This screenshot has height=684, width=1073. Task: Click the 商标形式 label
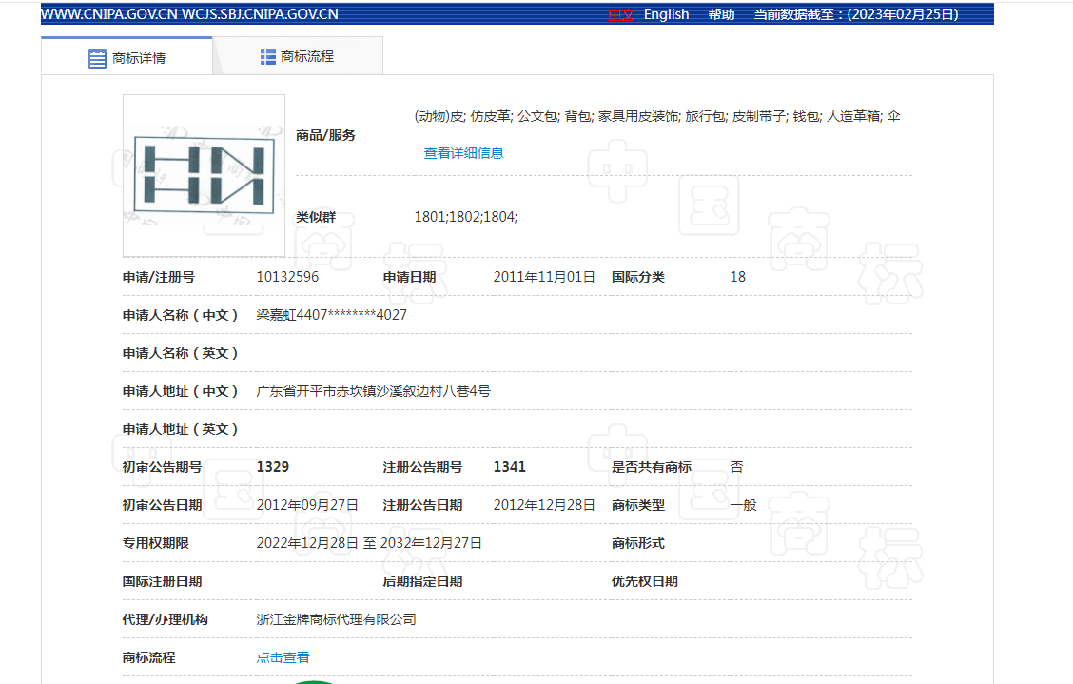pyautogui.click(x=637, y=543)
